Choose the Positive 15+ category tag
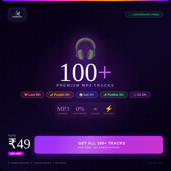171x171 pixels. click(114, 95)
